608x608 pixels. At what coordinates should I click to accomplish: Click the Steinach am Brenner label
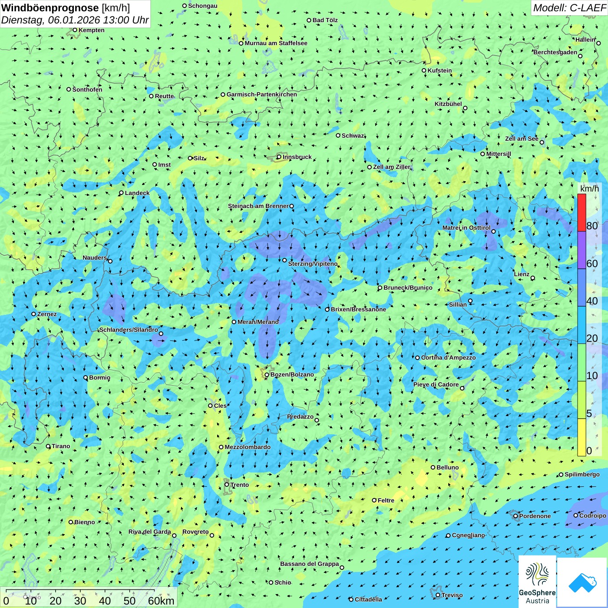point(258,206)
